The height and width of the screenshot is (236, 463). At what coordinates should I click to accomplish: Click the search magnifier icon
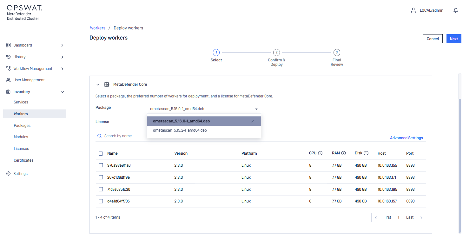(100, 136)
